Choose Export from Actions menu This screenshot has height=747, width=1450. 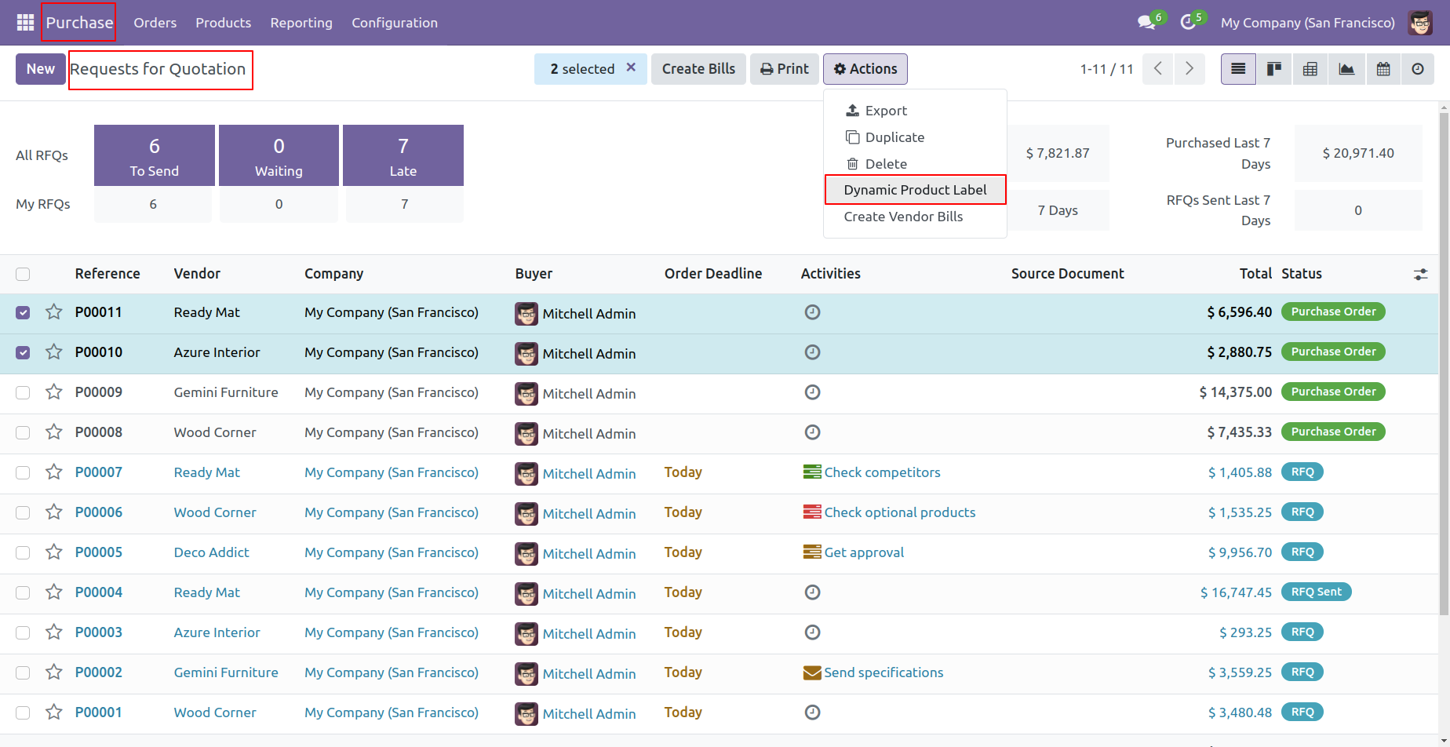915,111
